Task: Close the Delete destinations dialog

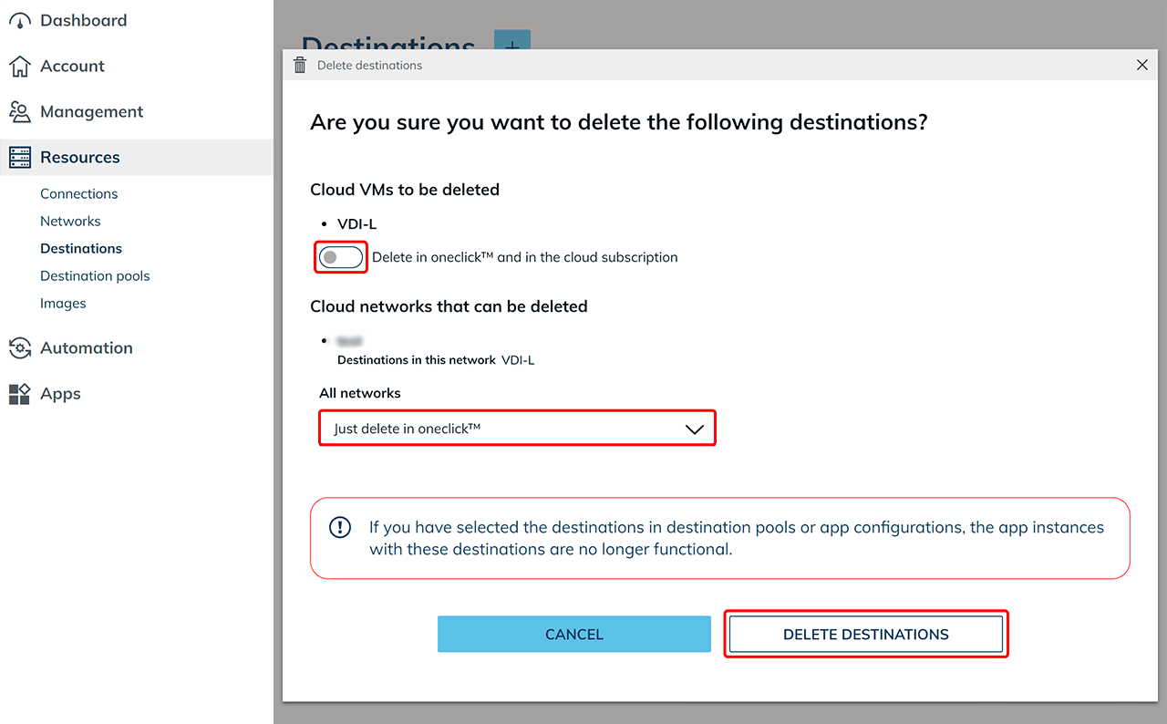Action: pos(1142,66)
